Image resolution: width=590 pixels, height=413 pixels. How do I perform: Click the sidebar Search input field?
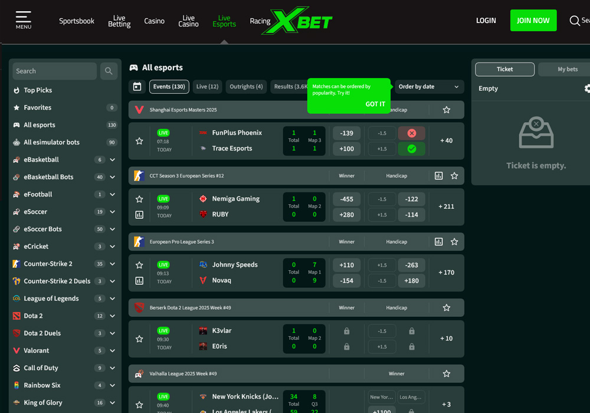point(54,71)
